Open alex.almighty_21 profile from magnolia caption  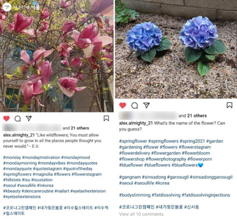[x=19, y=135]
